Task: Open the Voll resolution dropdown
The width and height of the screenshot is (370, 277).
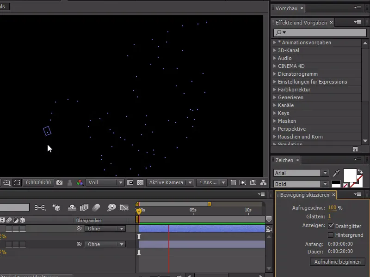Action: 105,182
